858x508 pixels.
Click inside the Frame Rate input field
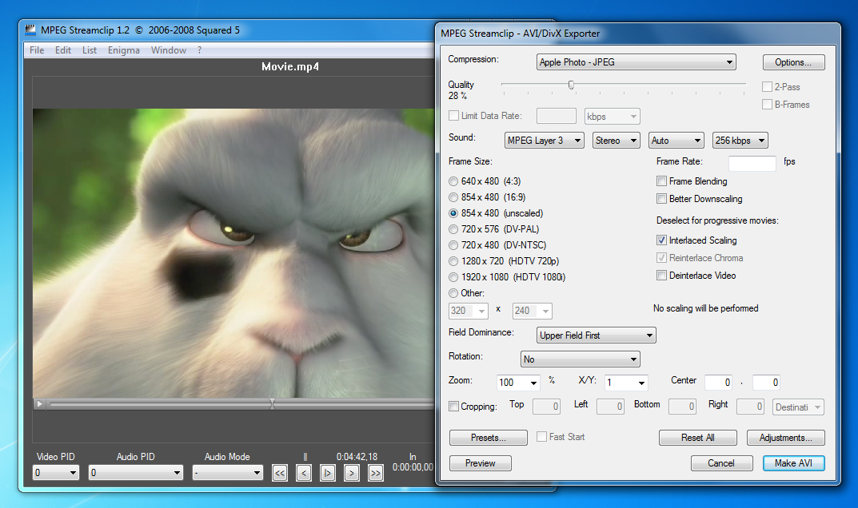pyautogui.click(x=752, y=162)
